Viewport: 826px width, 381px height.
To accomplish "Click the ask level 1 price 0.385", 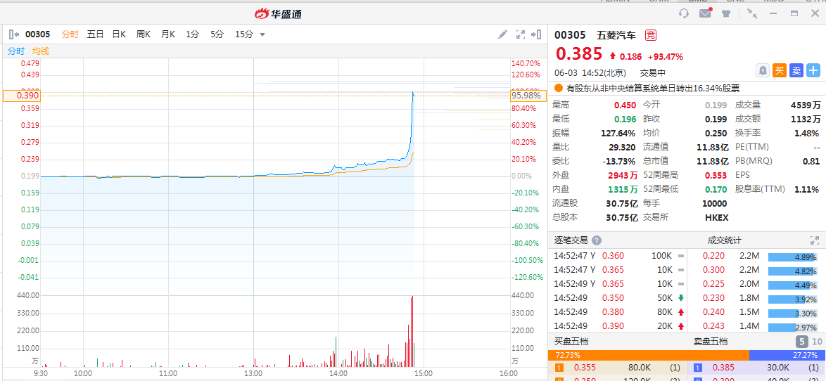I will coord(723,368).
